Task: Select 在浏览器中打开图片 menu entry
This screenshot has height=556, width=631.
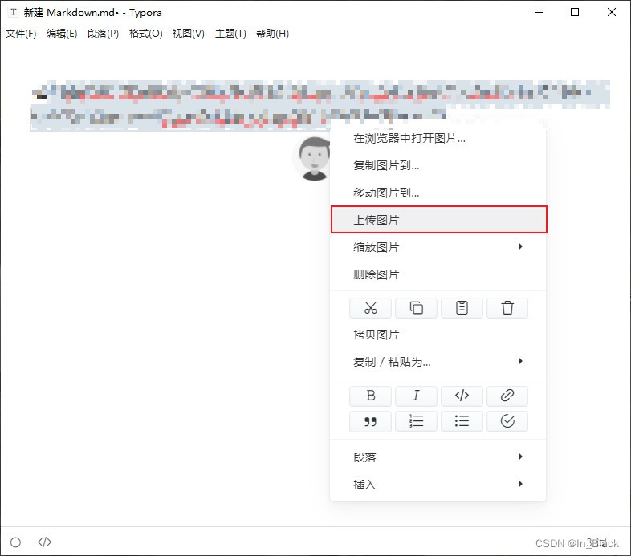Action: click(438, 138)
